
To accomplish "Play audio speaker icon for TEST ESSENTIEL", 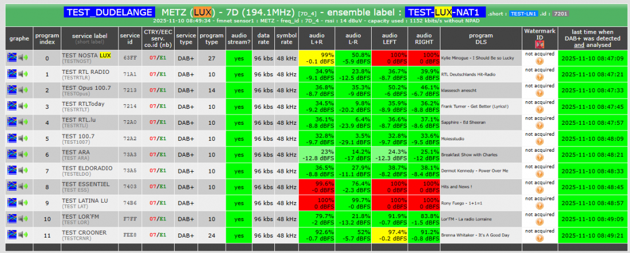I will 24,187.
